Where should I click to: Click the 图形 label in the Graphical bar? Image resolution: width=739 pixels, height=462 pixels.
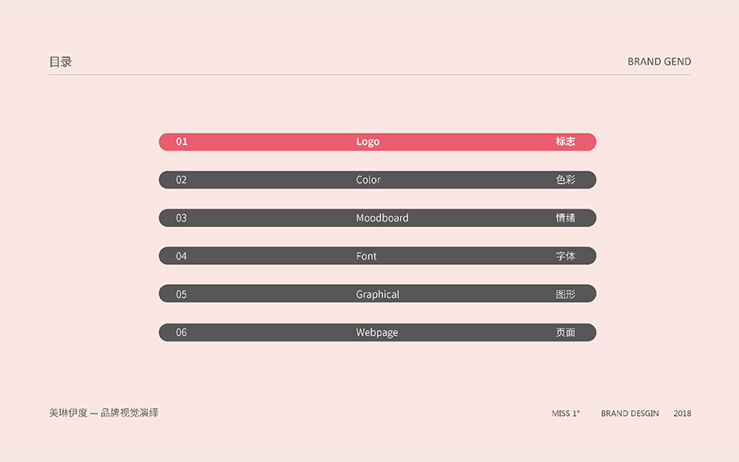point(565,294)
